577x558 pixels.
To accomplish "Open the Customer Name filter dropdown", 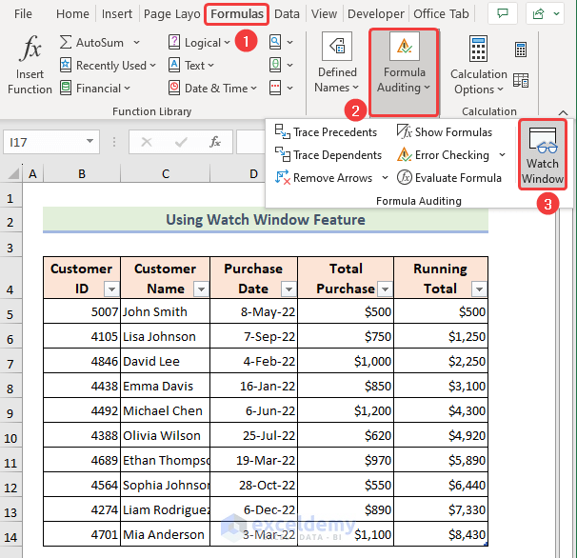I will tap(201, 289).
